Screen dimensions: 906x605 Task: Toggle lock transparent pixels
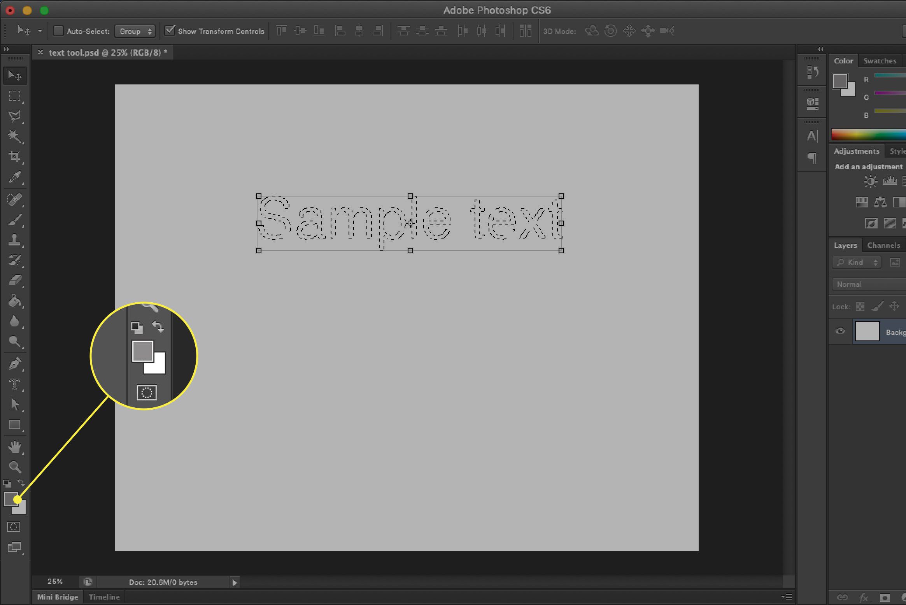tap(860, 307)
